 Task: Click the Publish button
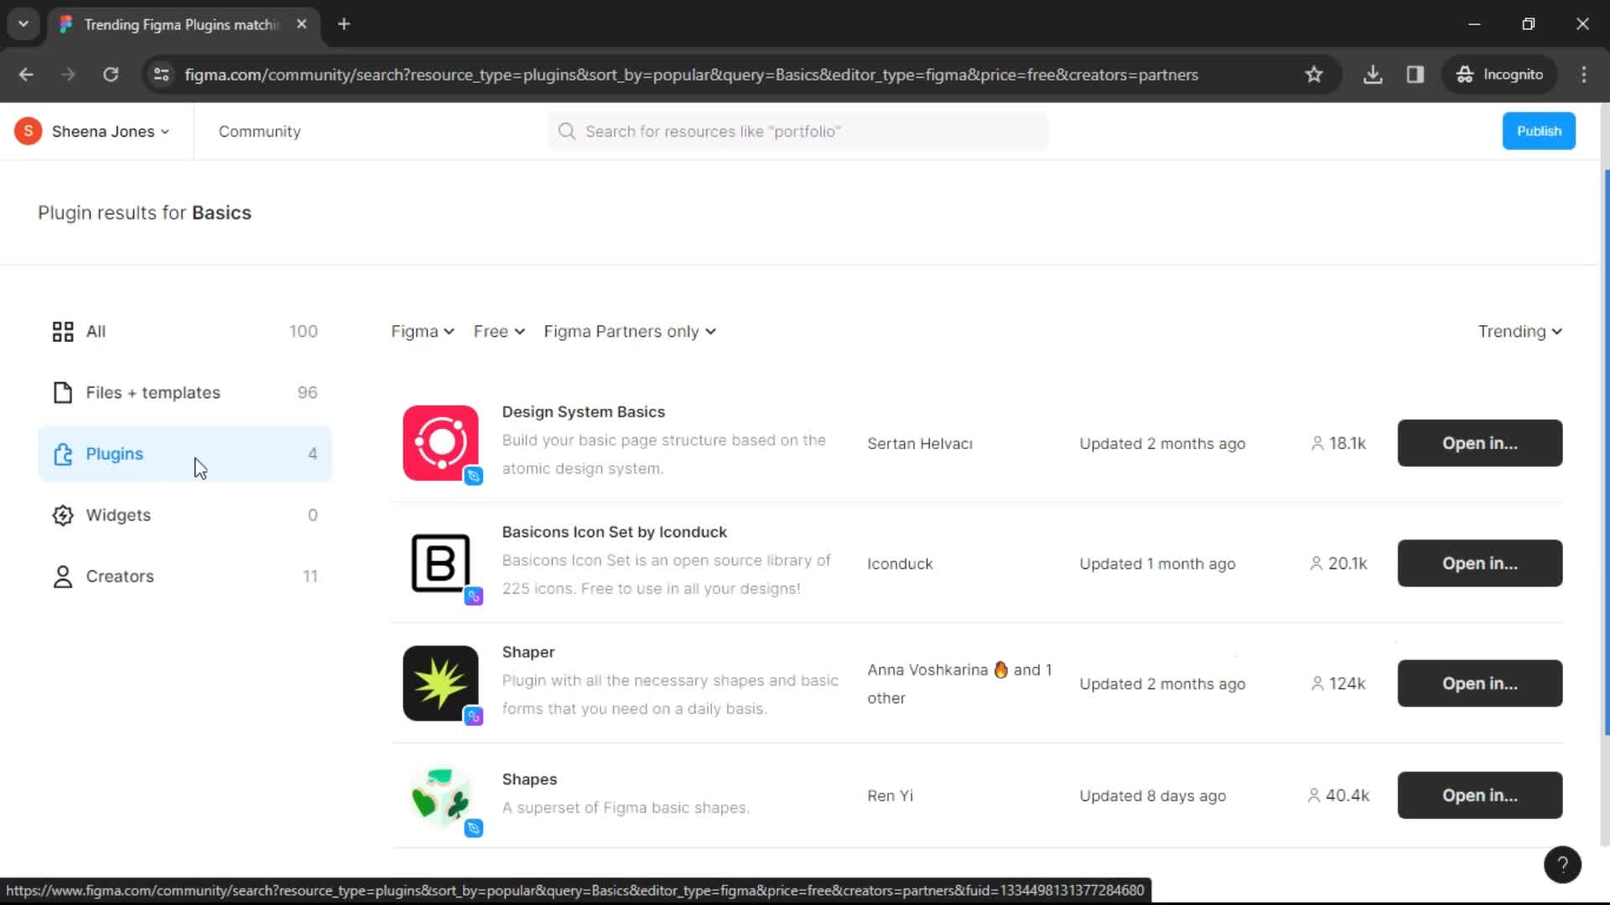[1539, 132]
